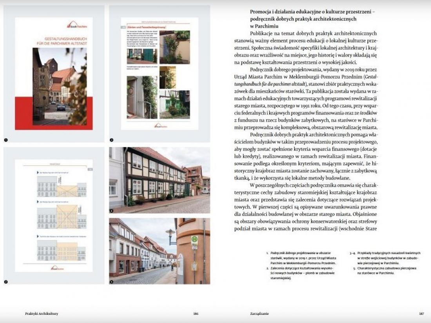Click the Zarządzanie footer label
This screenshot has width=431, height=323.
point(259,313)
